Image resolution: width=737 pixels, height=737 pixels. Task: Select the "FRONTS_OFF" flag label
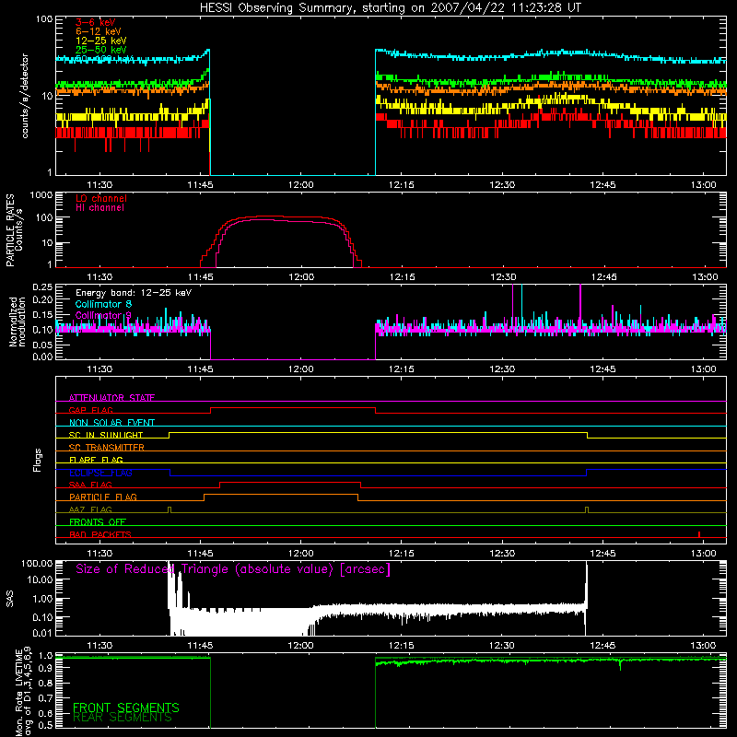pyautogui.click(x=98, y=521)
